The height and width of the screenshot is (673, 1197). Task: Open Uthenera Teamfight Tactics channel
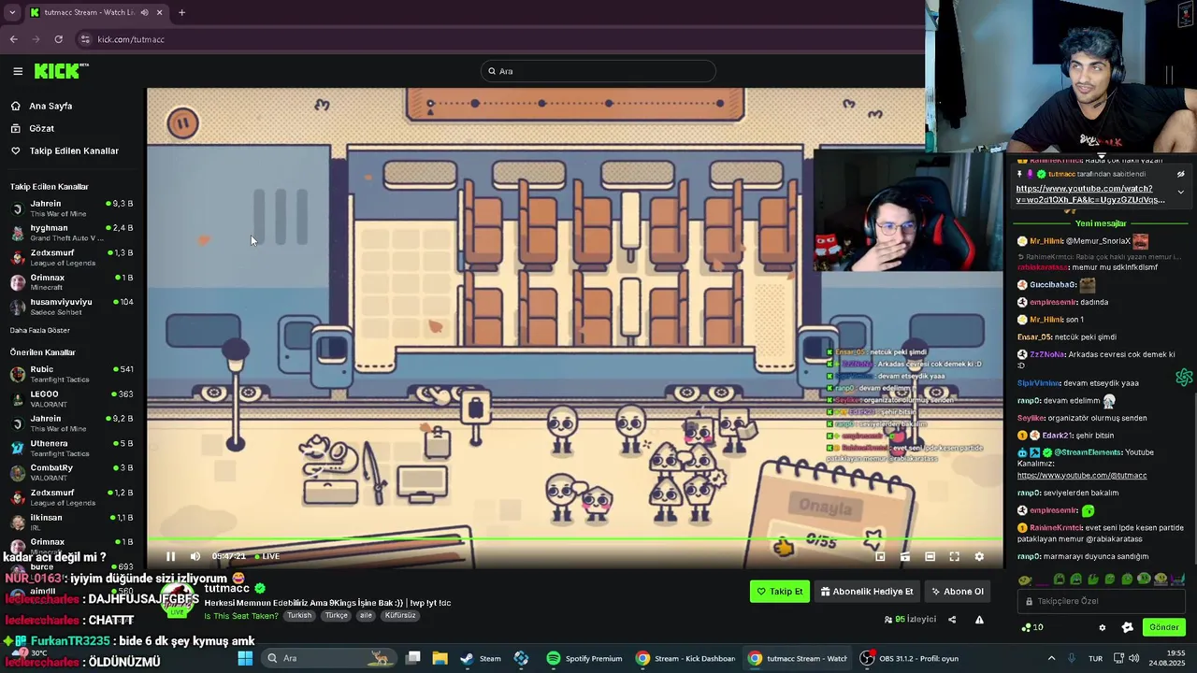pyautogui.click(x=72, y=448)
